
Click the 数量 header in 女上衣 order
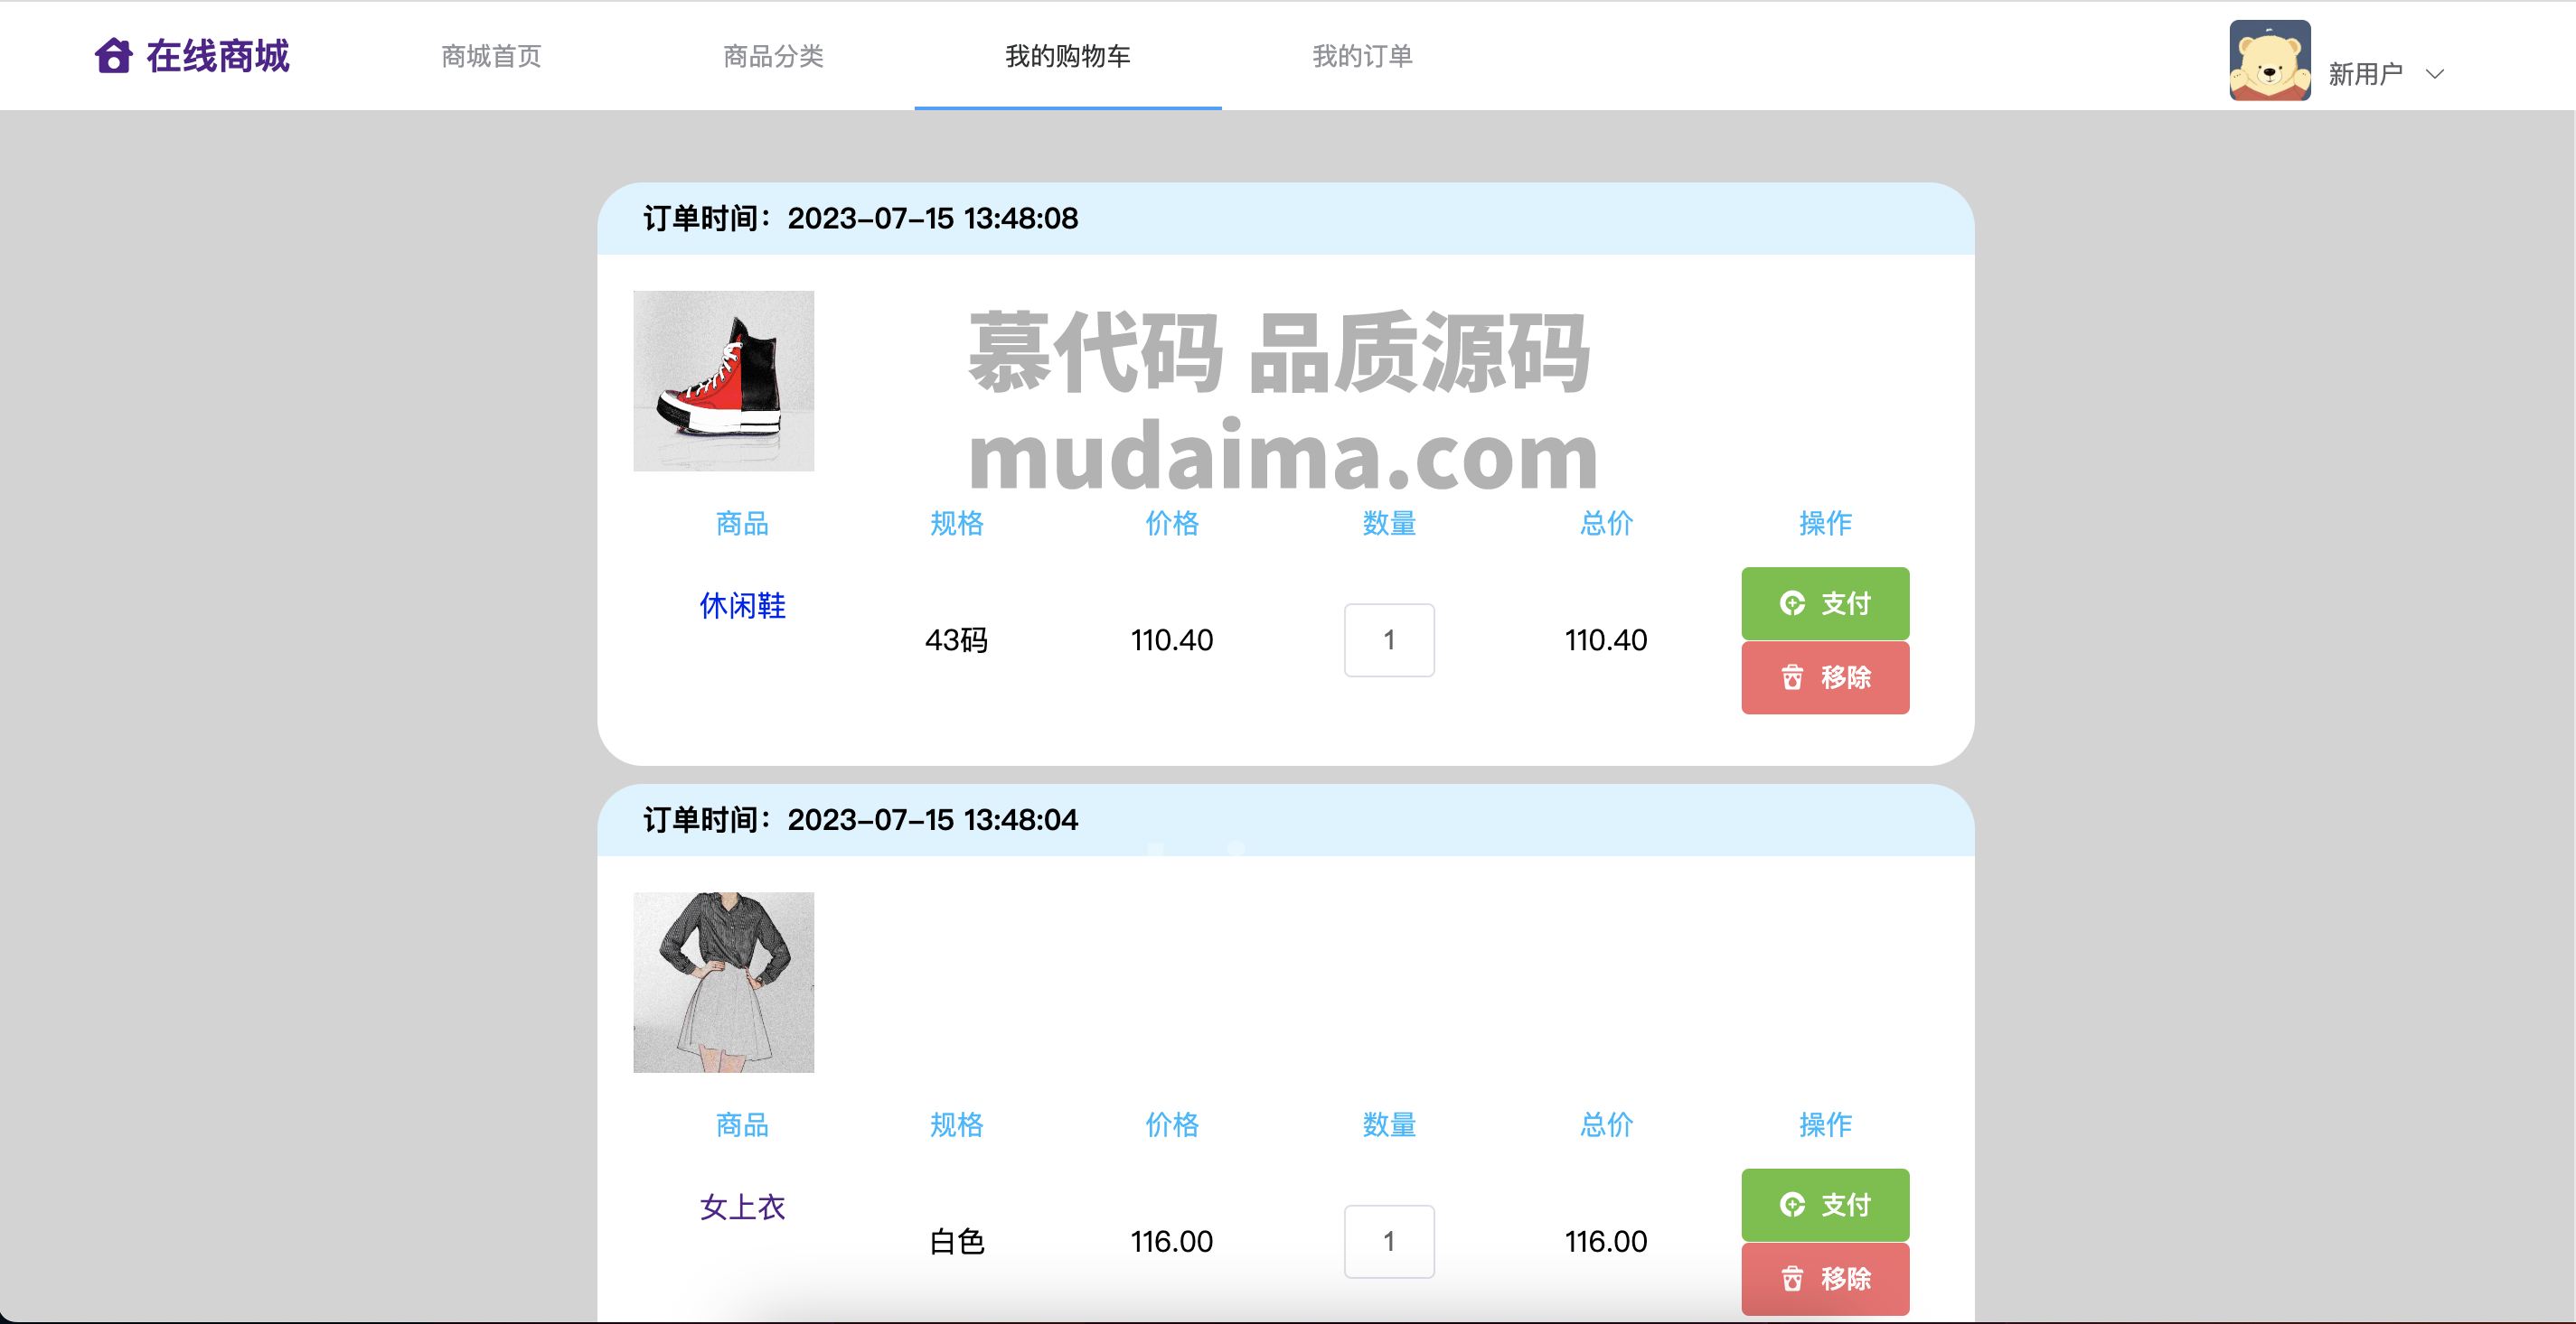click(x=1389, y=1125)
